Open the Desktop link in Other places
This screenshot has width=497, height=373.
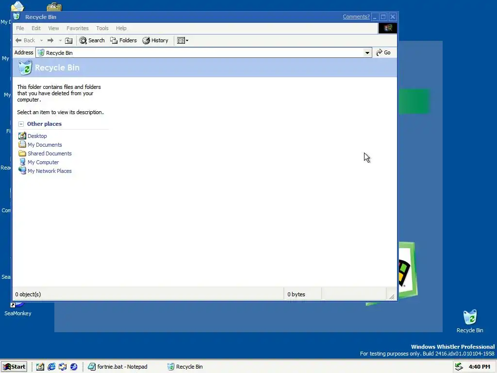click(37, 136)
